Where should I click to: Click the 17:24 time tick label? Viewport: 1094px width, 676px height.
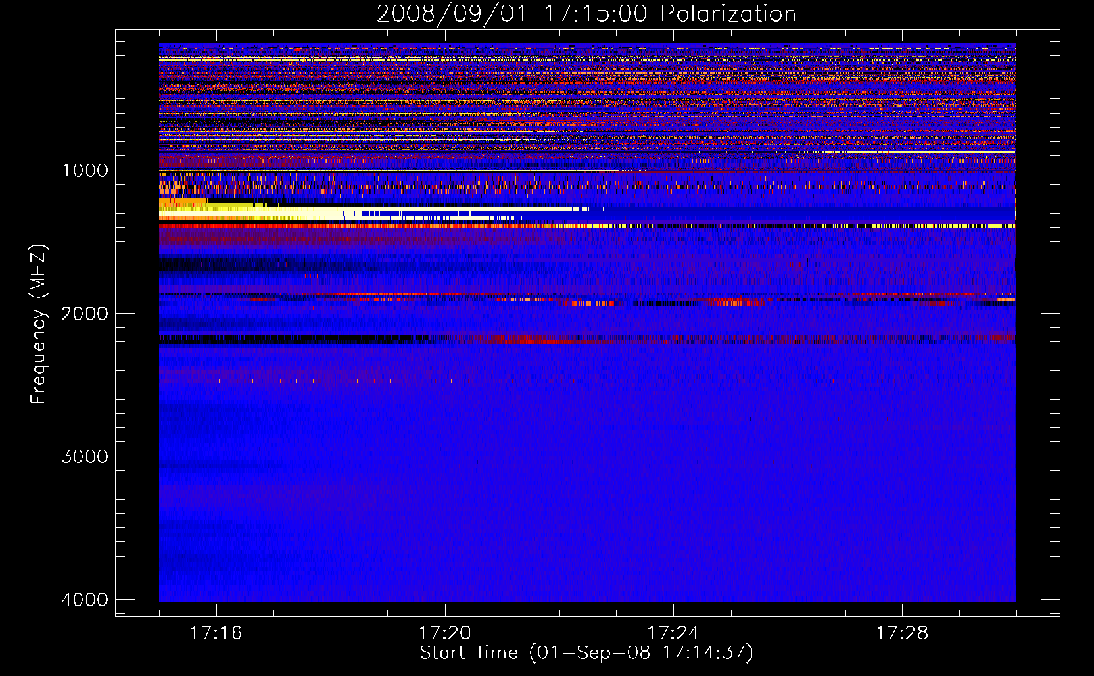[673, 633]
